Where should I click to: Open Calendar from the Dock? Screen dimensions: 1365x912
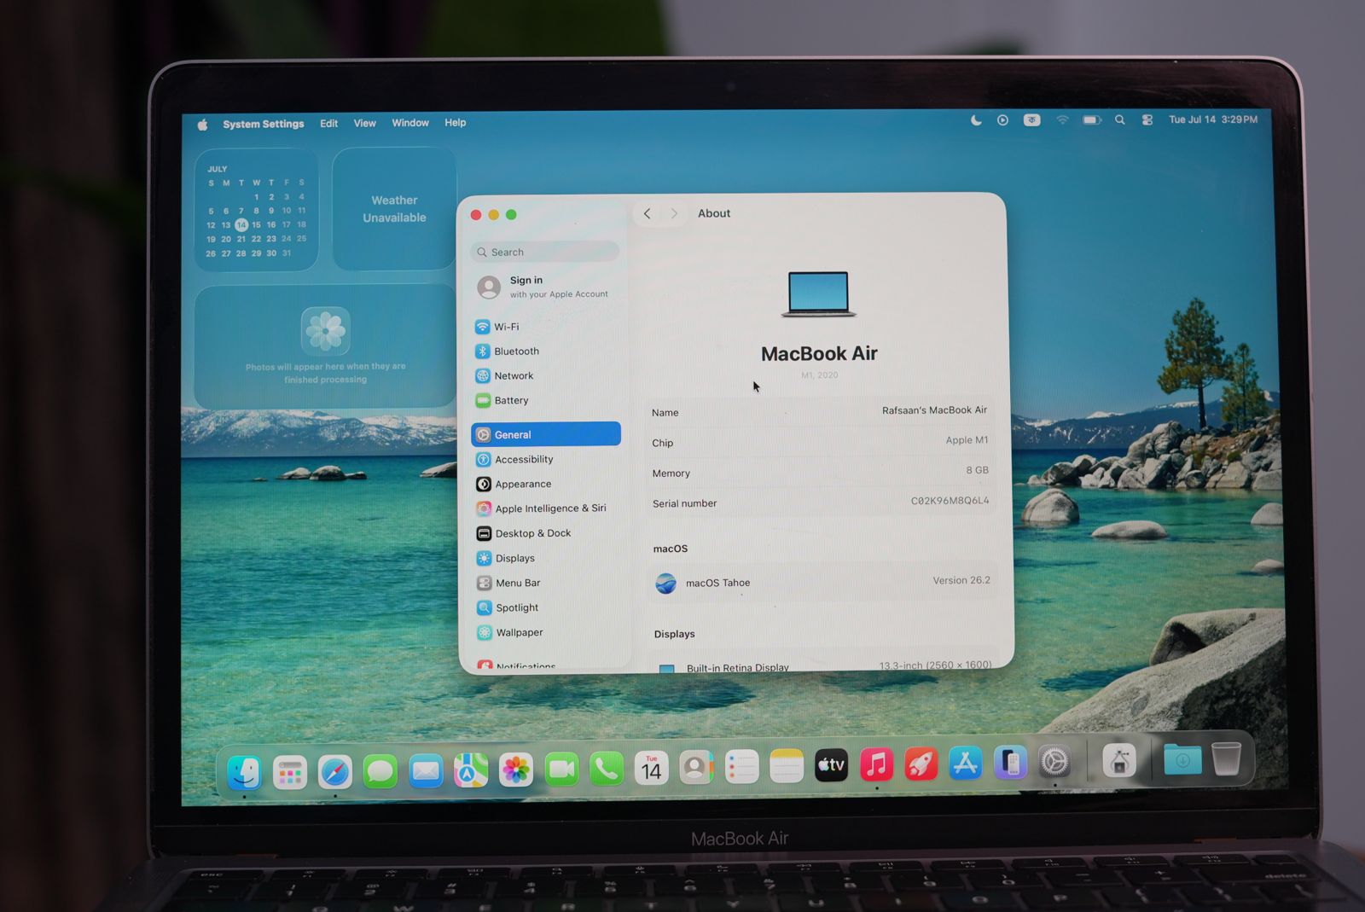(x=652, y=769)
